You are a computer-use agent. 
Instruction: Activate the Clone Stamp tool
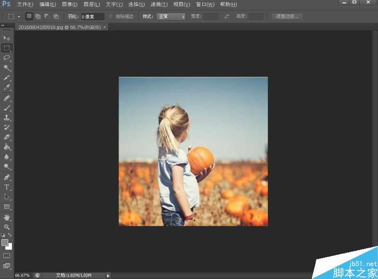pos(7,117)
